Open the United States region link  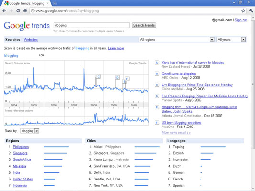point(23,179)
